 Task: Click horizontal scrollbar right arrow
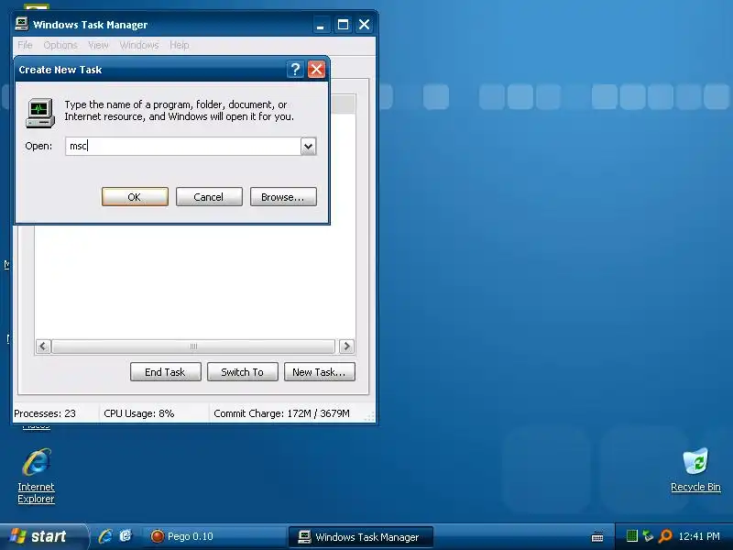coord(346,346)
